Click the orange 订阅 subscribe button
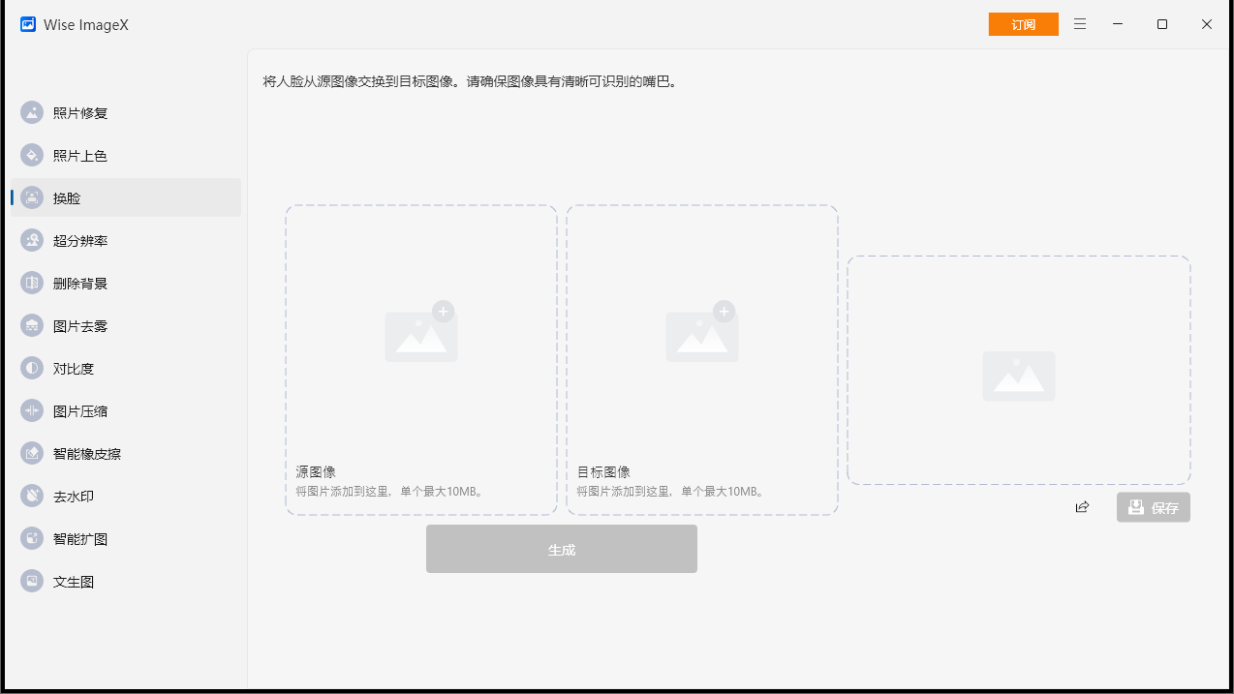 point(1023,23)
